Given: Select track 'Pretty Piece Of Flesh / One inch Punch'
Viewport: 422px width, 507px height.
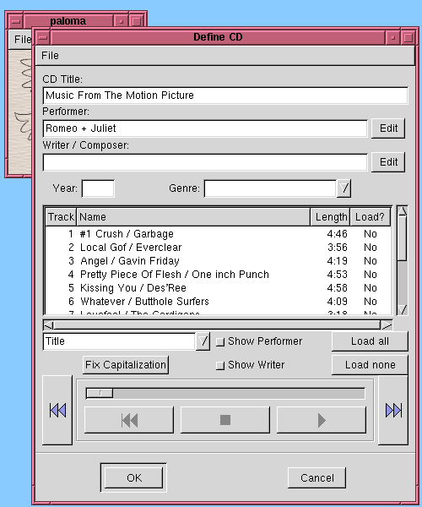Looking at the screenshot, I should point(219,275).
